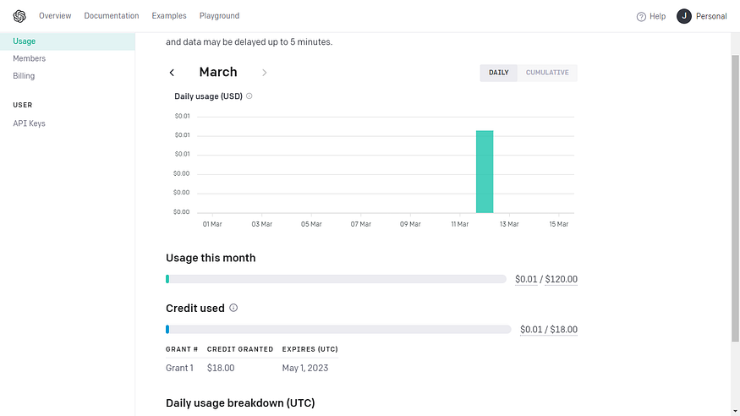Go to previous month arrow
740x416 pixels.
(x=172, y=73)
